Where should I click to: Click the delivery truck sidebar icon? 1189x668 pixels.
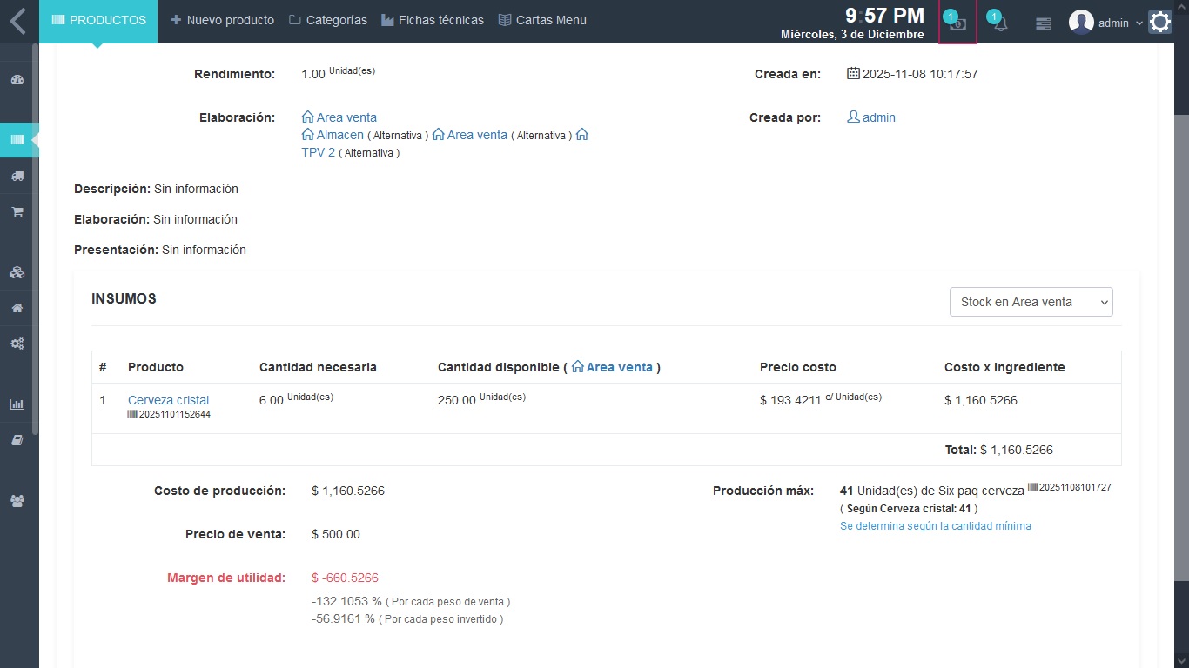pos(17,176)
